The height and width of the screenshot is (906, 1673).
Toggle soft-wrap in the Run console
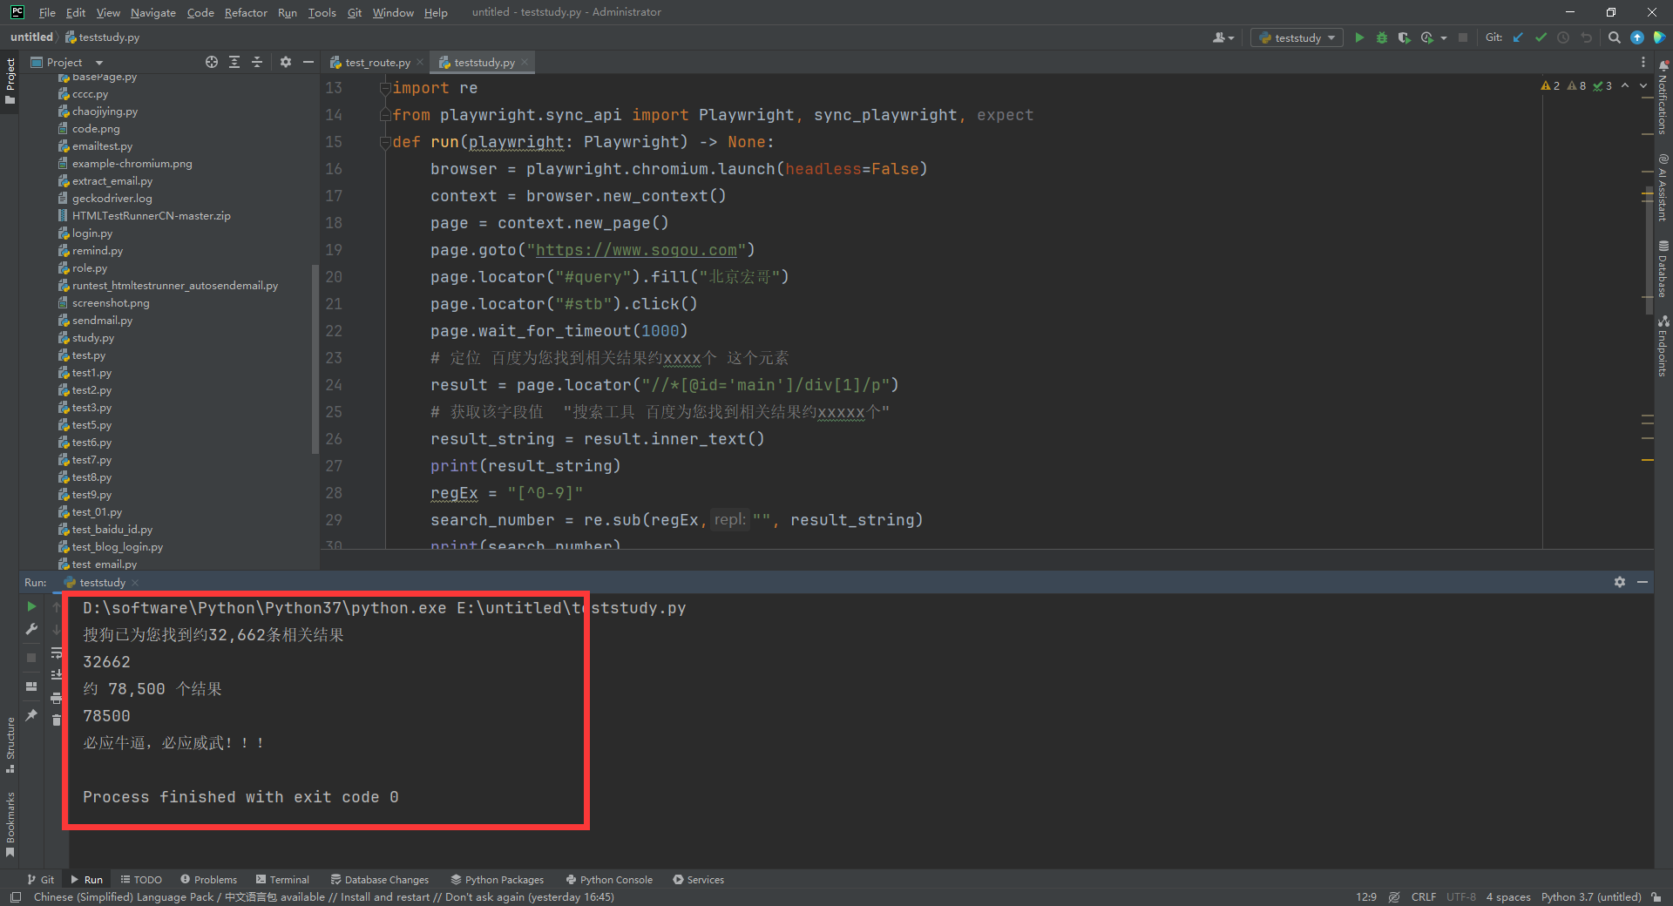[57, 652]
